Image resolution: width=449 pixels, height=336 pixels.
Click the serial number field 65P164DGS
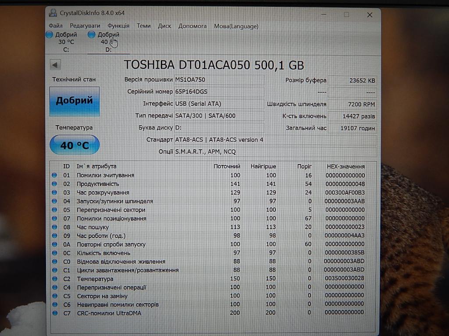click(x=219, y=92)
